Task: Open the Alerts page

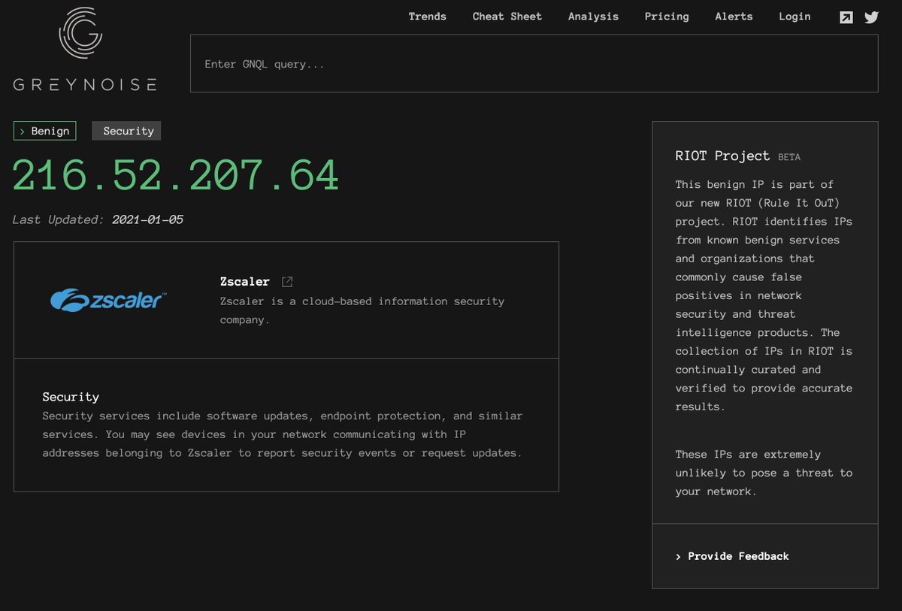Action: point(734,17)
